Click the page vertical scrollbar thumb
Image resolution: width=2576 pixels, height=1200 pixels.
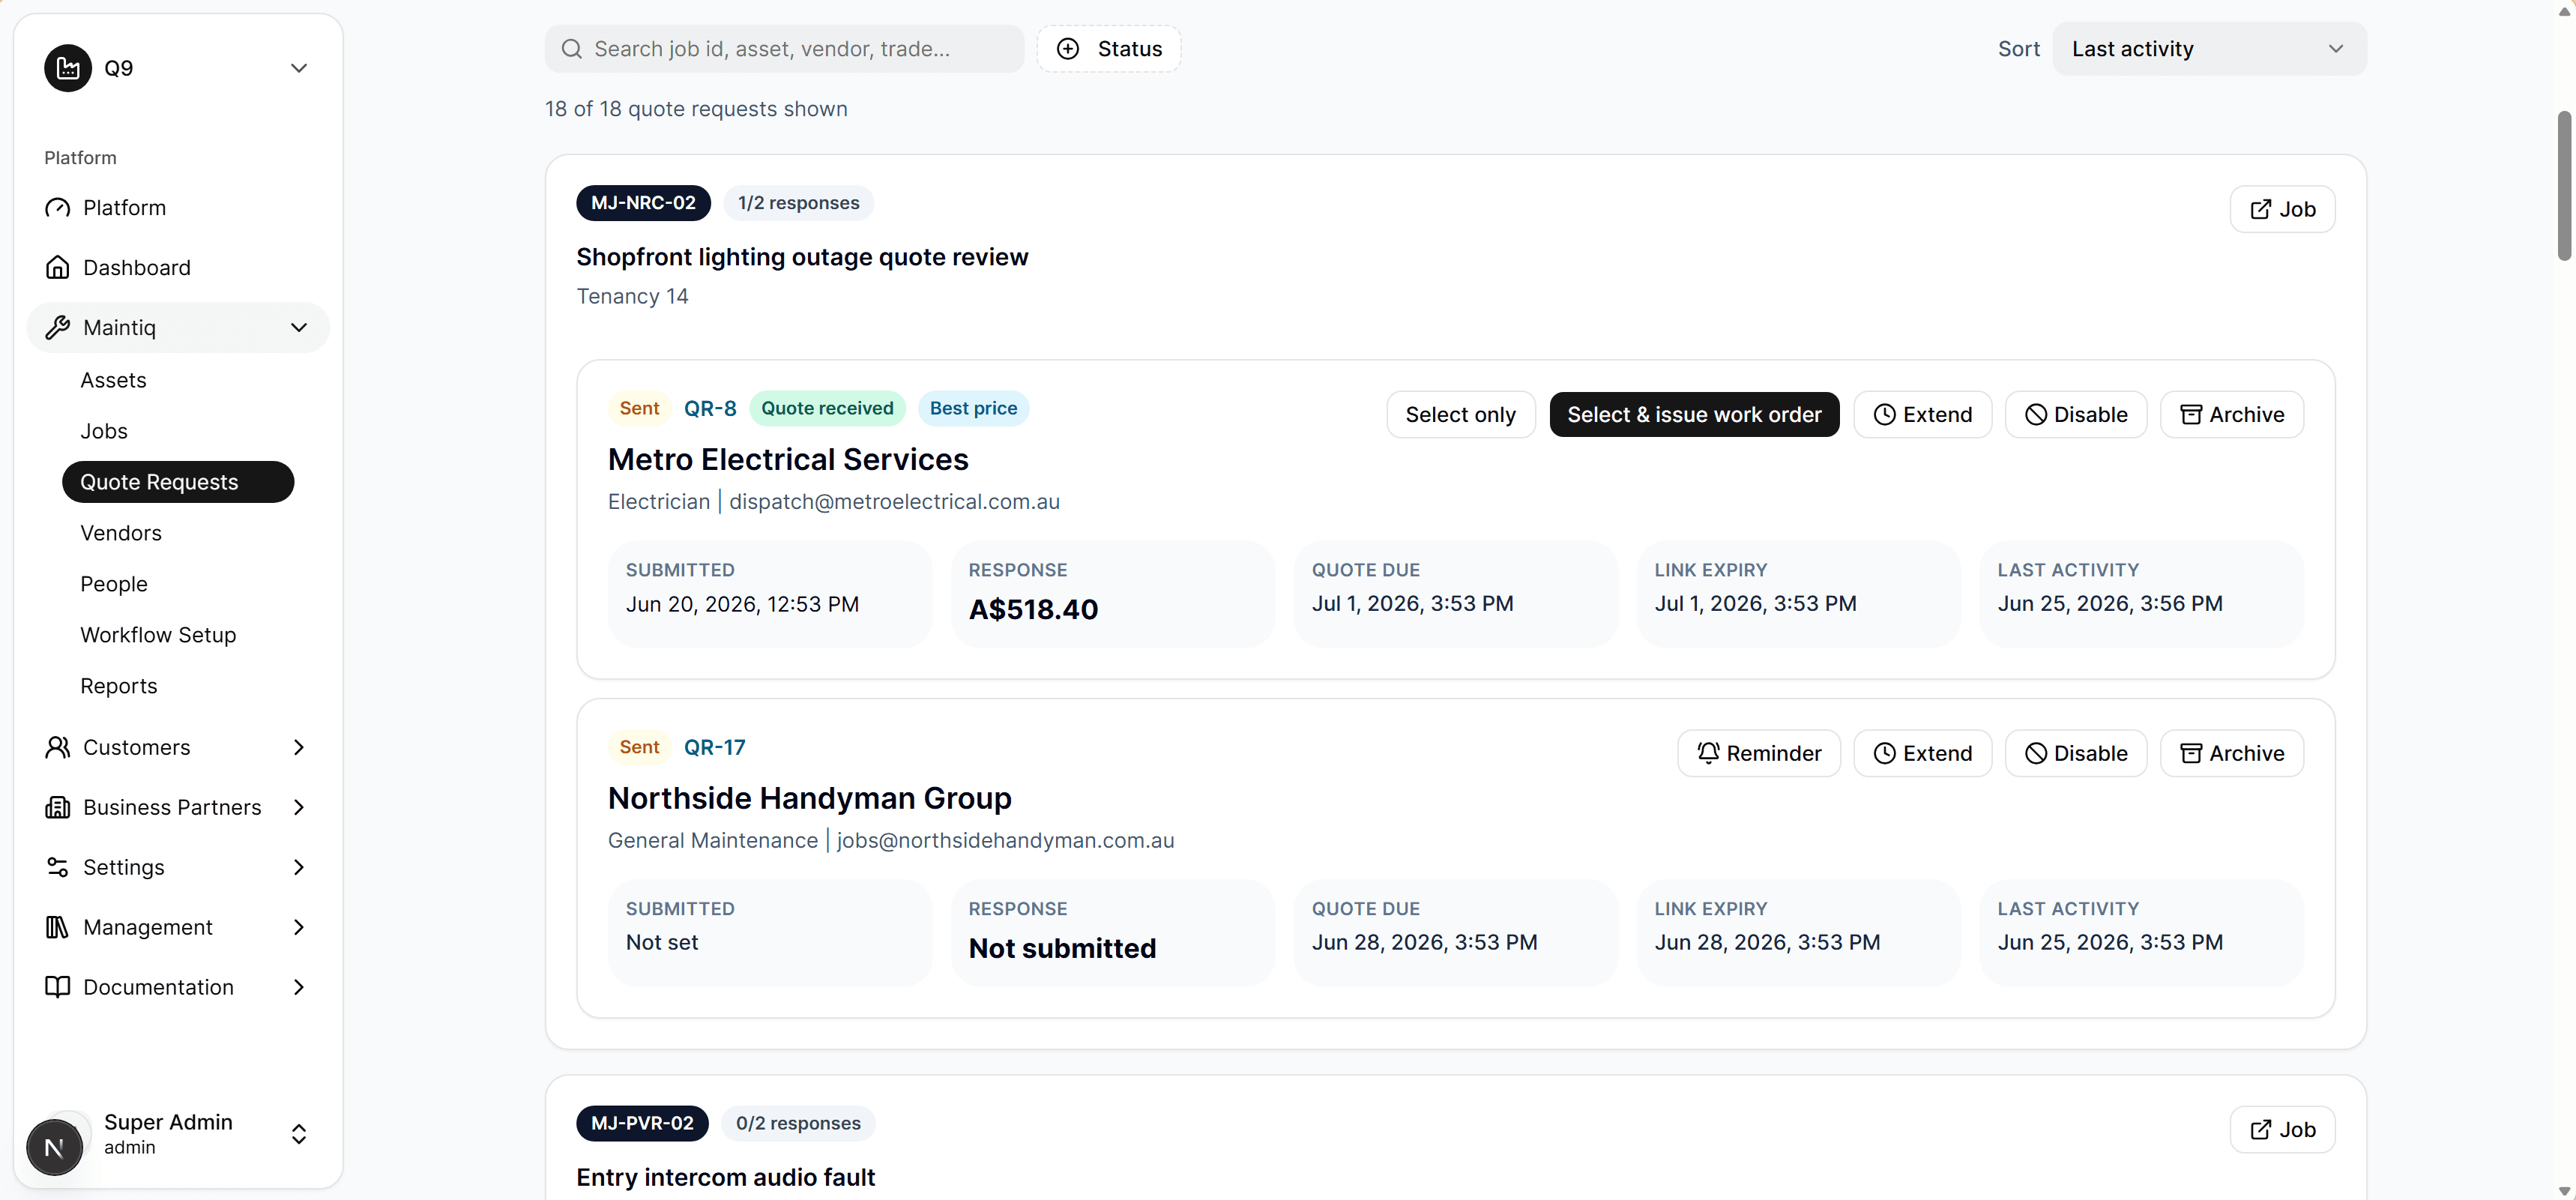tap(2564, 186)
